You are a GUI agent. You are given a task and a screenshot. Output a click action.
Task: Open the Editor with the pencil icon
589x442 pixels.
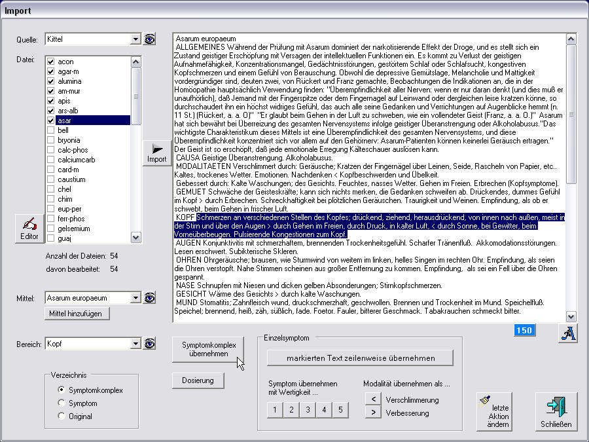click(29, 229)
